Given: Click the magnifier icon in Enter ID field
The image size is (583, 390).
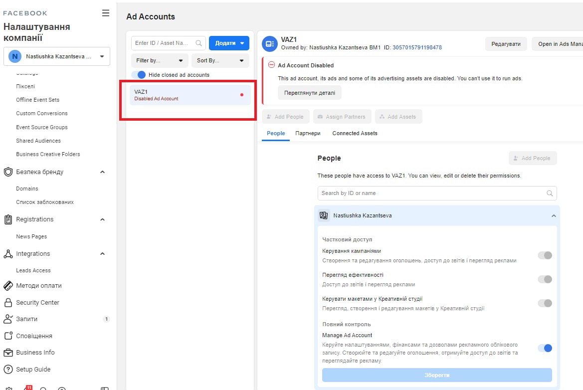Looking at the screenshot, I should (x=198, y=43).
